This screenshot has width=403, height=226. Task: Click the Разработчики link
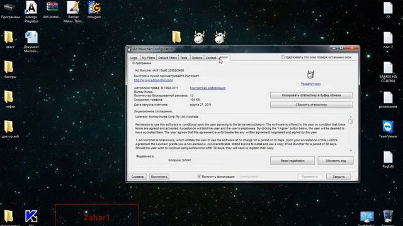pos(310,83)
